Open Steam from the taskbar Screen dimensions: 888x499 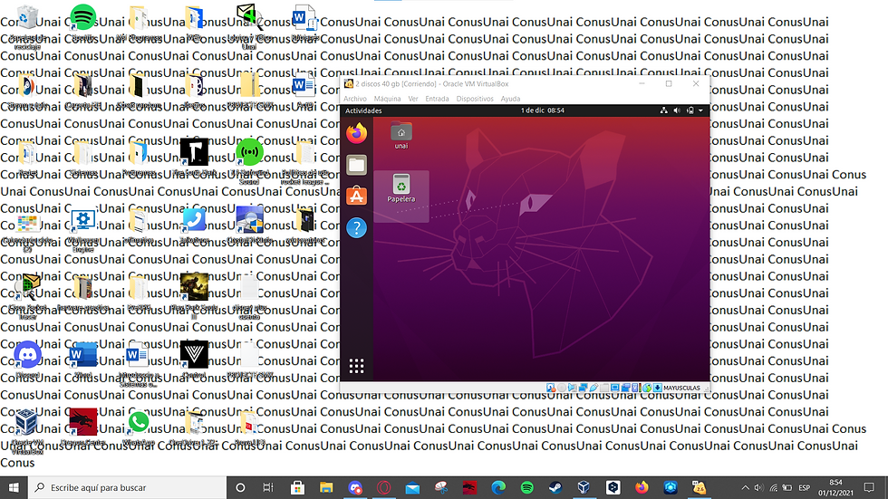tap(555, 487)
